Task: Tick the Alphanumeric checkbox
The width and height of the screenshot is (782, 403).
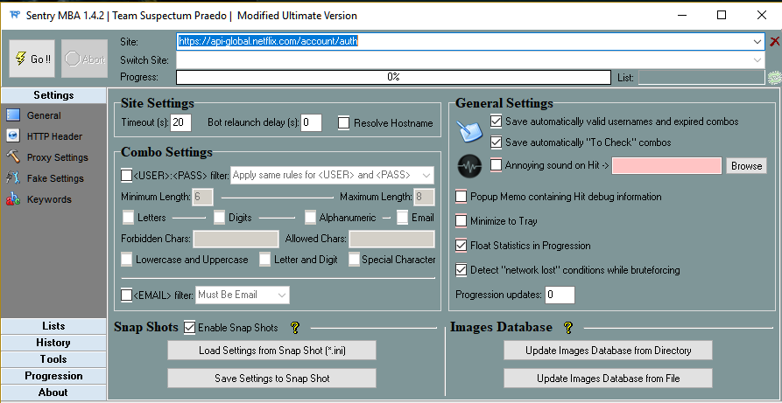Action: [x=310, y=217]
